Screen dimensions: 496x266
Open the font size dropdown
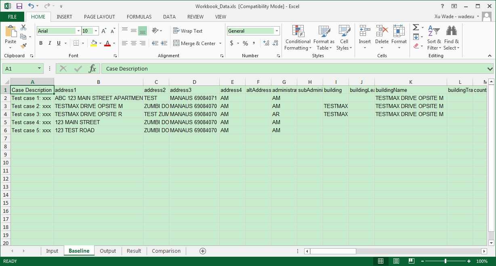click(96, 31)
